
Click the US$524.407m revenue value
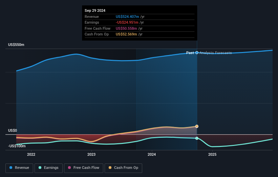point(127,17)
